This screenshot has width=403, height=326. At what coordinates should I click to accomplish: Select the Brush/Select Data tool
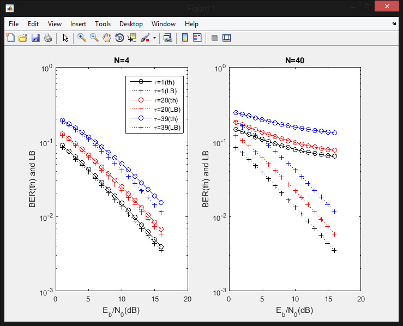click(145, 38)
